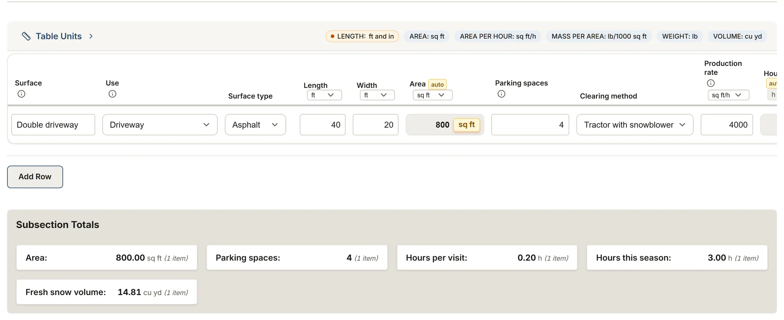Open Width unit ft dropdown
The image size is (784, 320).
coord(377,95)
